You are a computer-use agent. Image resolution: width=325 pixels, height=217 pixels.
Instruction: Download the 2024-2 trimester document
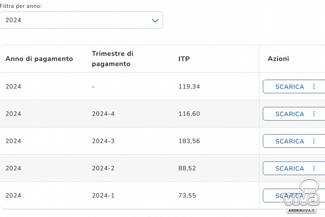coord(290,168)
